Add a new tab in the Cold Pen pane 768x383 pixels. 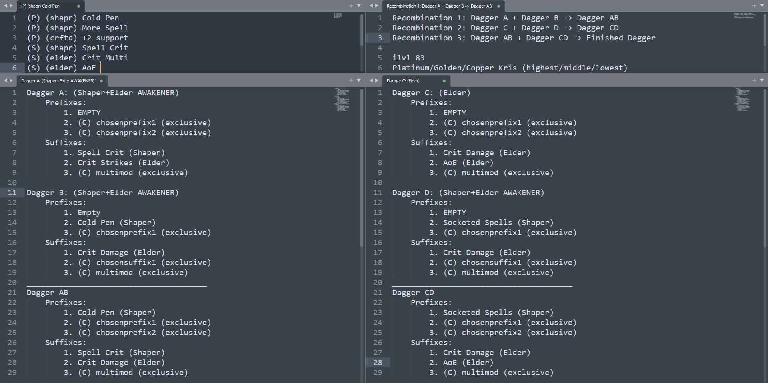click(x=351, y=6)
